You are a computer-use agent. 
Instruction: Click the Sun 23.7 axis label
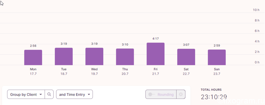217,72
